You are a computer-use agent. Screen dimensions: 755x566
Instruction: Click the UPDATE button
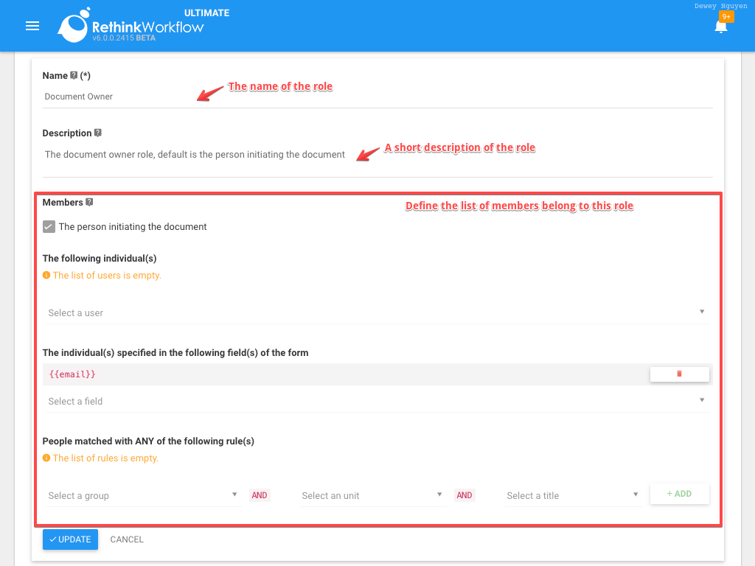(x=70, y=539)
